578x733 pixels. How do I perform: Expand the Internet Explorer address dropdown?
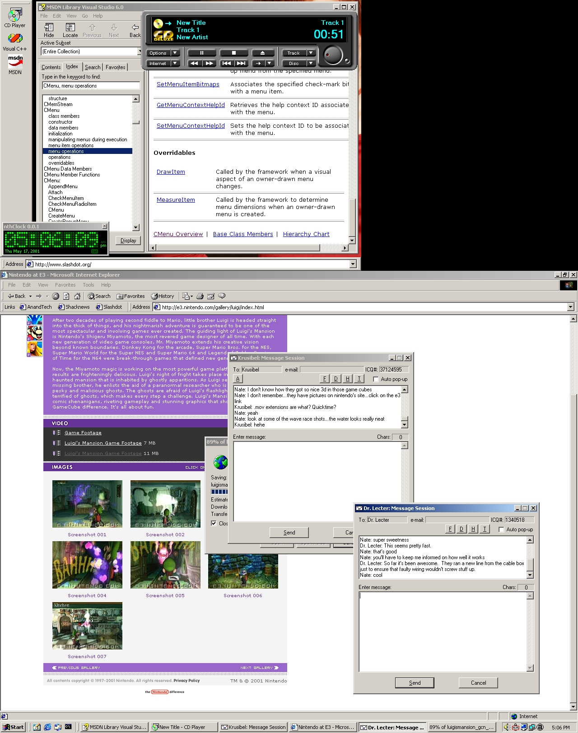571,307
